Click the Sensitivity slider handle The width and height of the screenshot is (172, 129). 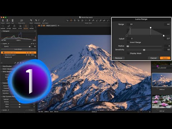pyautogui.click(x=144, y=50)
